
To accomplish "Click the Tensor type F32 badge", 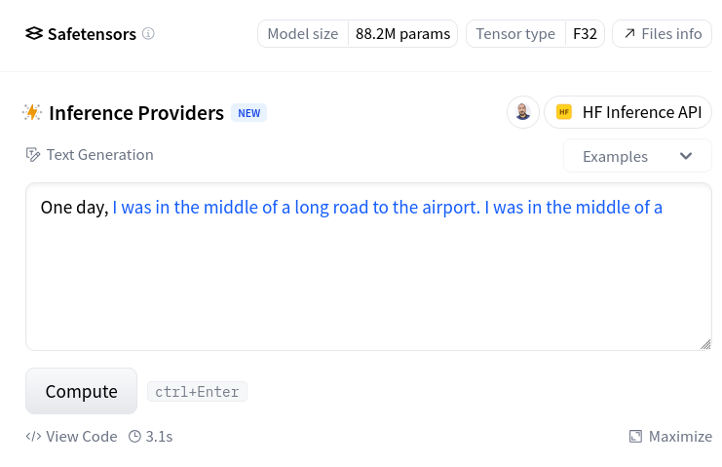I will click(535, 34).
